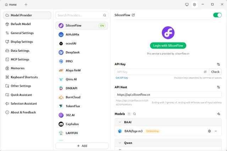Open settings for BAAI/bge-m3 model
This screenshot has height=151, width=227.
point(209,131)
